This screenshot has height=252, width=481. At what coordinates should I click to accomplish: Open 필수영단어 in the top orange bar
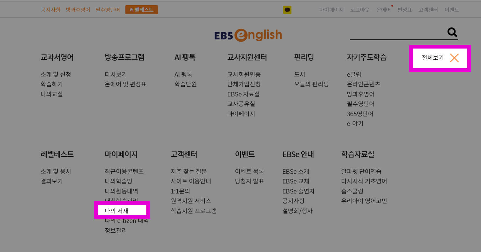108,10
